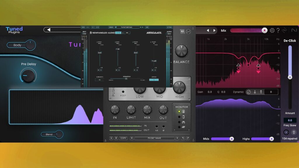
Task: Click the Highs slider handle
Action: [272, 139]
